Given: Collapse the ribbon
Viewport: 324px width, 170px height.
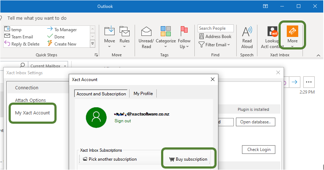Looking at the screenshot, I should 318,55.
